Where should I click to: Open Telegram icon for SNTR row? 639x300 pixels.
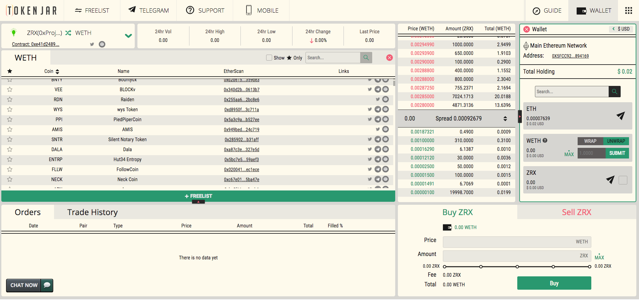tap(378, 139)
